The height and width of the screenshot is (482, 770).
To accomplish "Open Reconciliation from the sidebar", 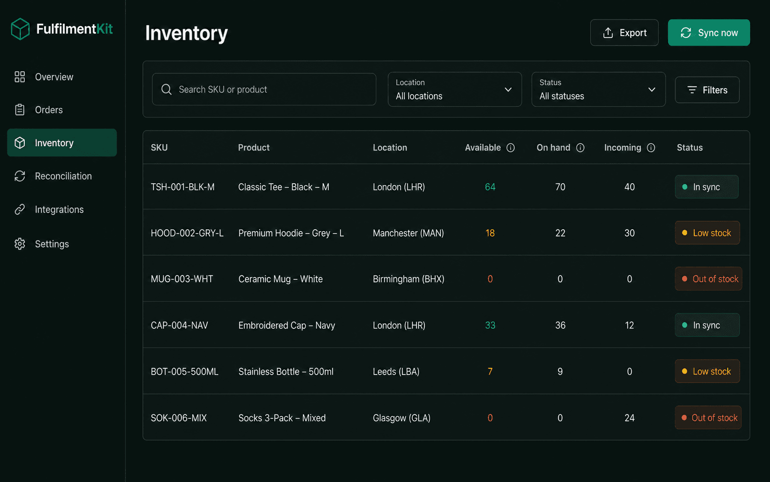I will [62, 176].
